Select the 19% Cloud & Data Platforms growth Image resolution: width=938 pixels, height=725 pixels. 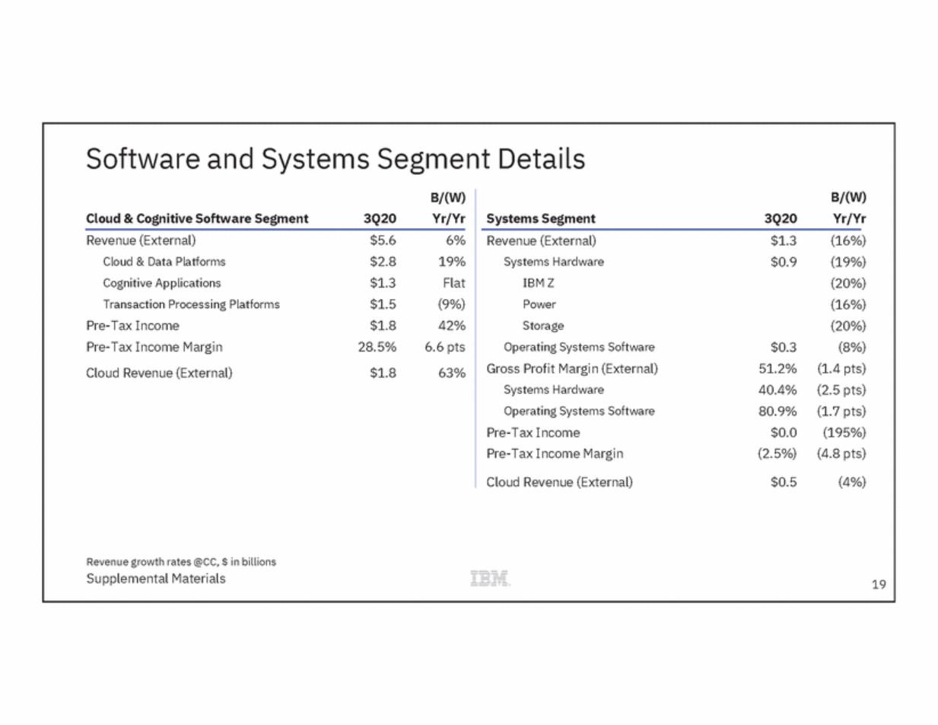tap(452, 262)
